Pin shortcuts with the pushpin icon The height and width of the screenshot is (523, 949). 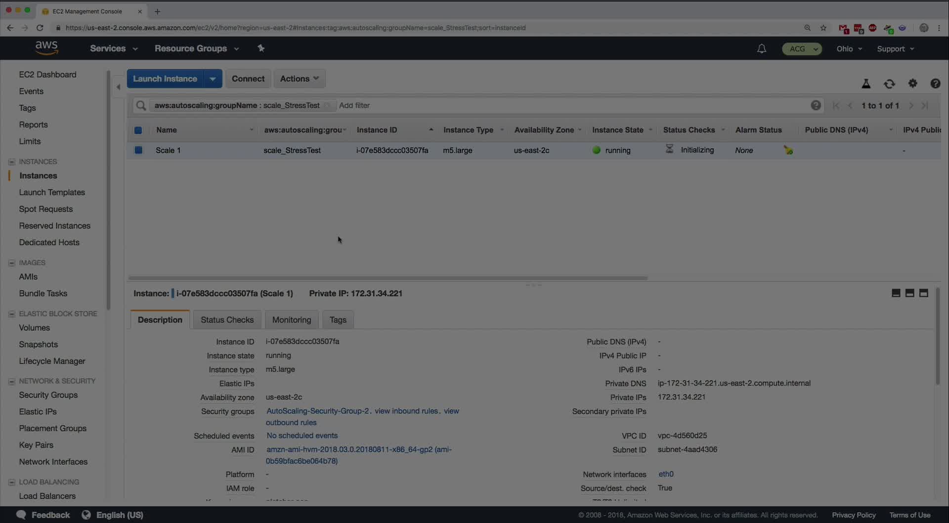coord(261,48)
